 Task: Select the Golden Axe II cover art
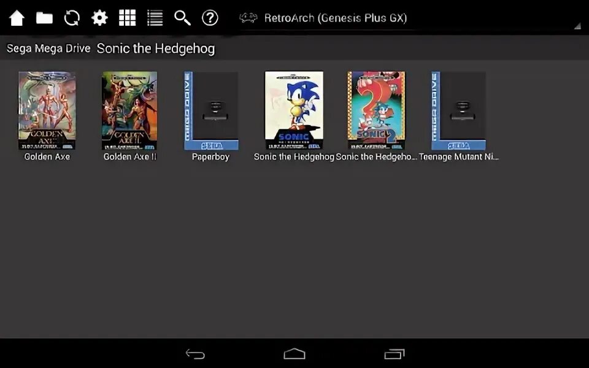(129, 110)
